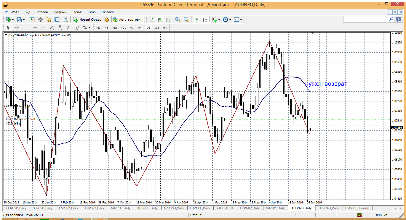Click the 'нужен возврат' chart label
The width and height of the screenshot is (406, 220).
point(326,84)
